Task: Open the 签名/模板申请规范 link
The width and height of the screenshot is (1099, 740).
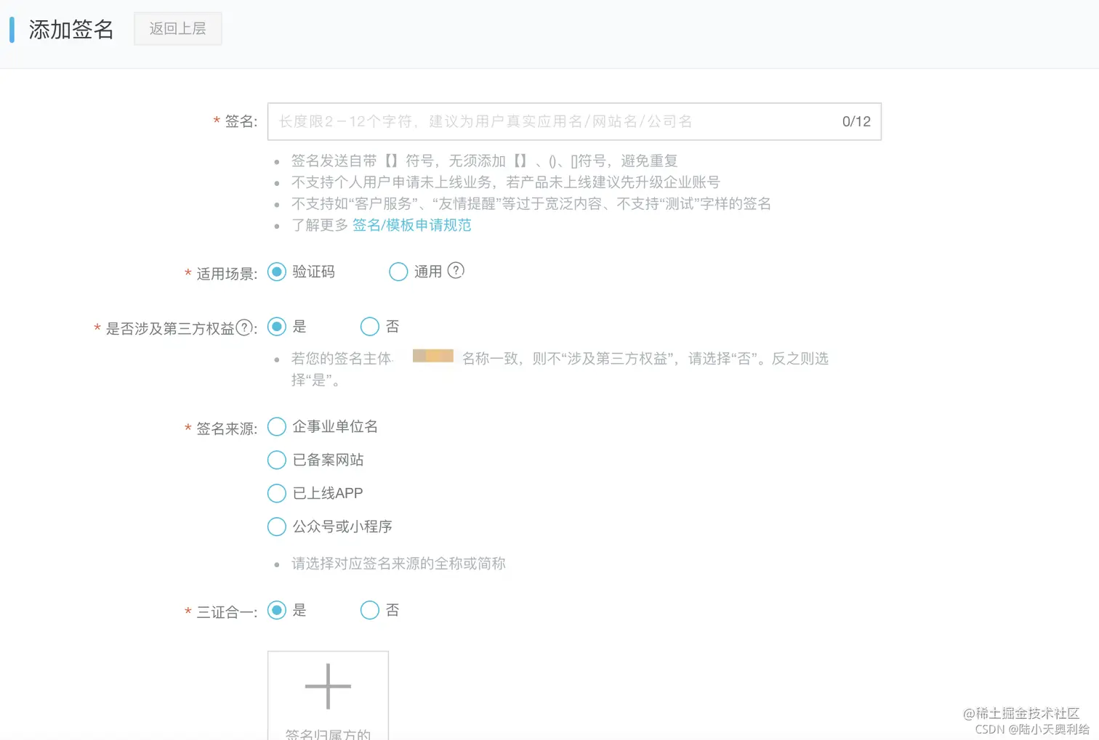Action: (411, 225)
